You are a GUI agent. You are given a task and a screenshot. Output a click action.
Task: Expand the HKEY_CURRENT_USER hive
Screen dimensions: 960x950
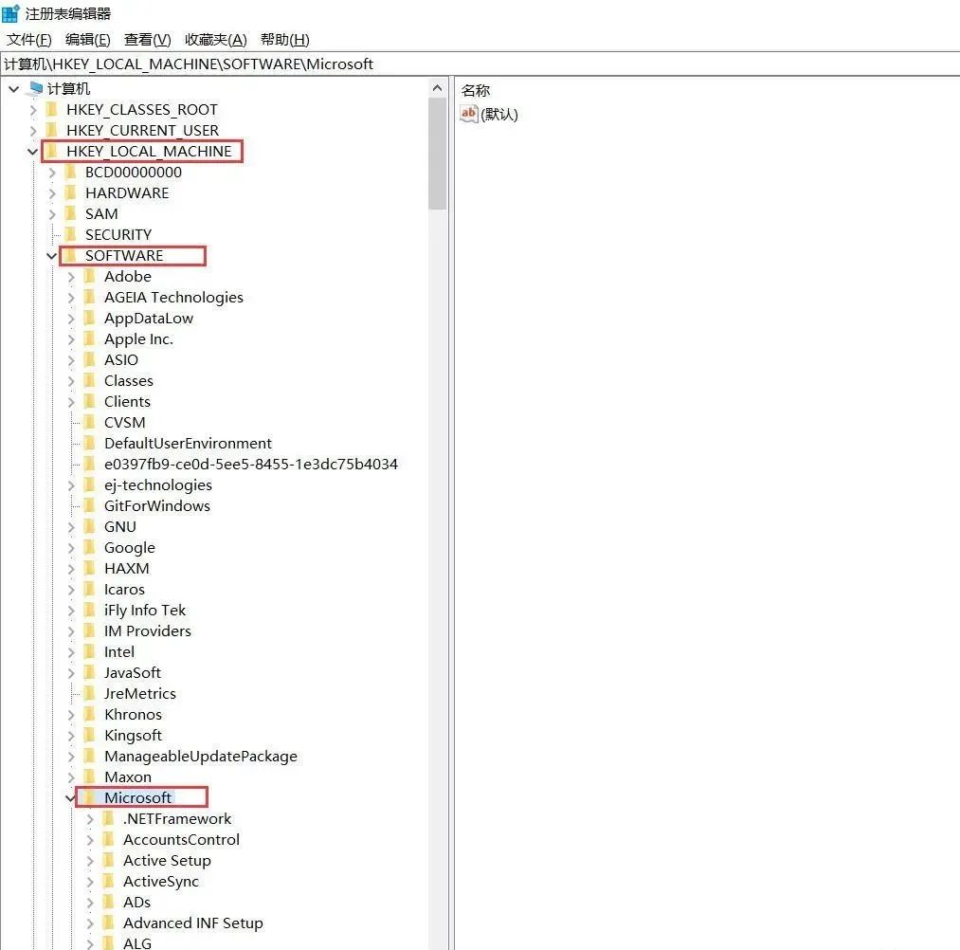(33, 130)
